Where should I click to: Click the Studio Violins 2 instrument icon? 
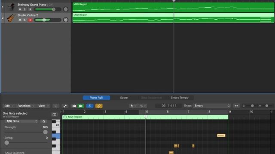click(11, 18)
